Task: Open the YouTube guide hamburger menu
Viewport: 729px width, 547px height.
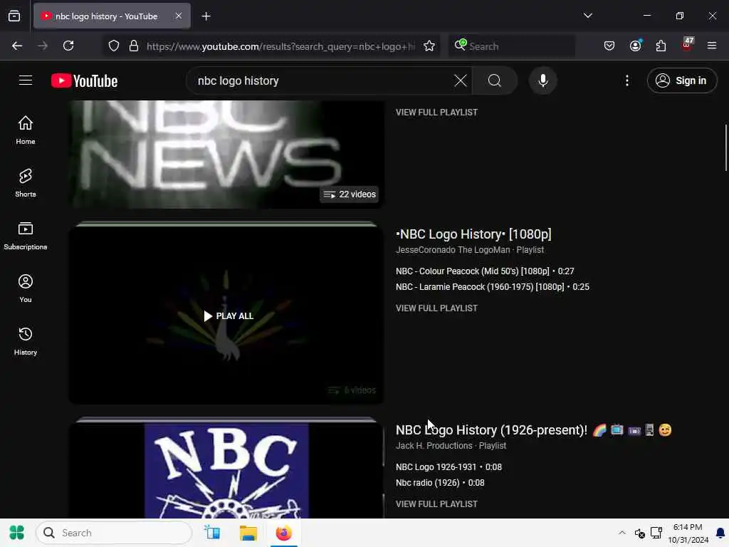Action: (x=26, y=80)
